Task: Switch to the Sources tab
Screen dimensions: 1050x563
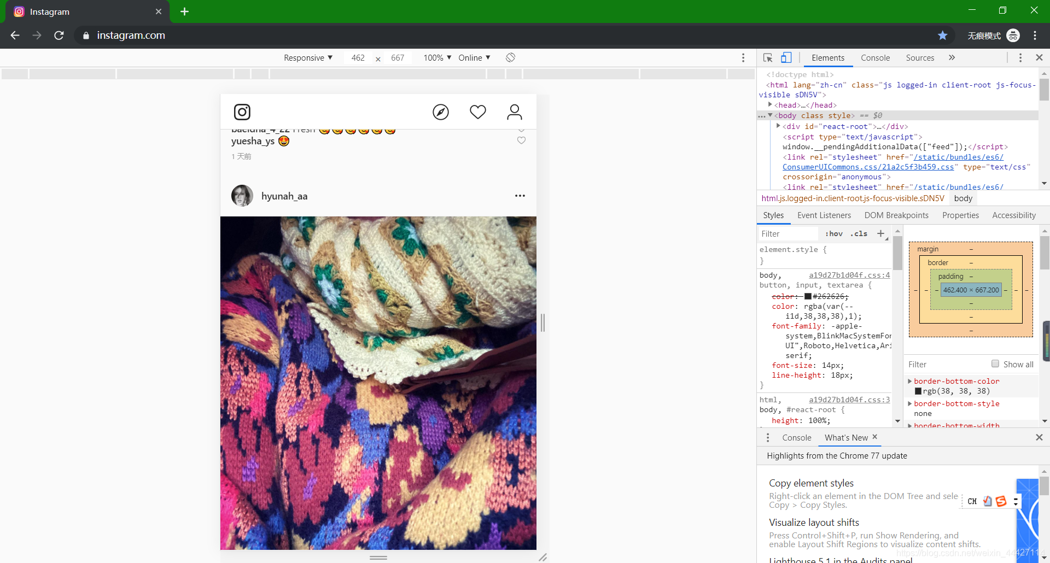Action: tap(920, 58)
